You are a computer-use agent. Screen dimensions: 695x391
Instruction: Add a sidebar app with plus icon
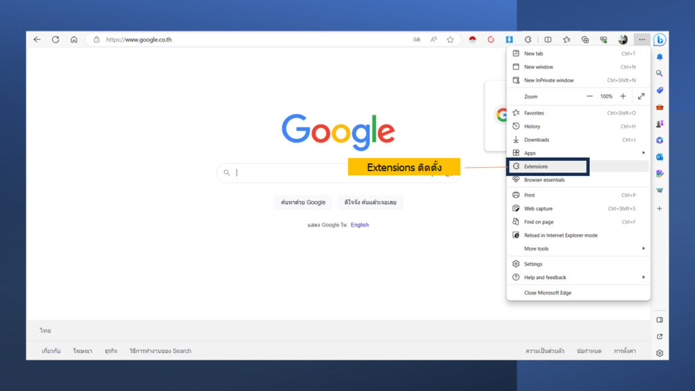[660, 208]
